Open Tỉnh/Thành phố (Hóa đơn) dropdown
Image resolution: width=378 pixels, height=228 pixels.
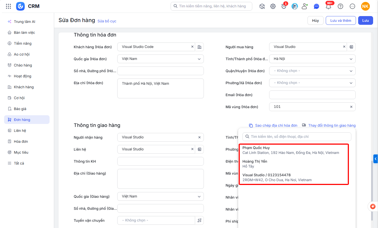[x=312, y=59]
